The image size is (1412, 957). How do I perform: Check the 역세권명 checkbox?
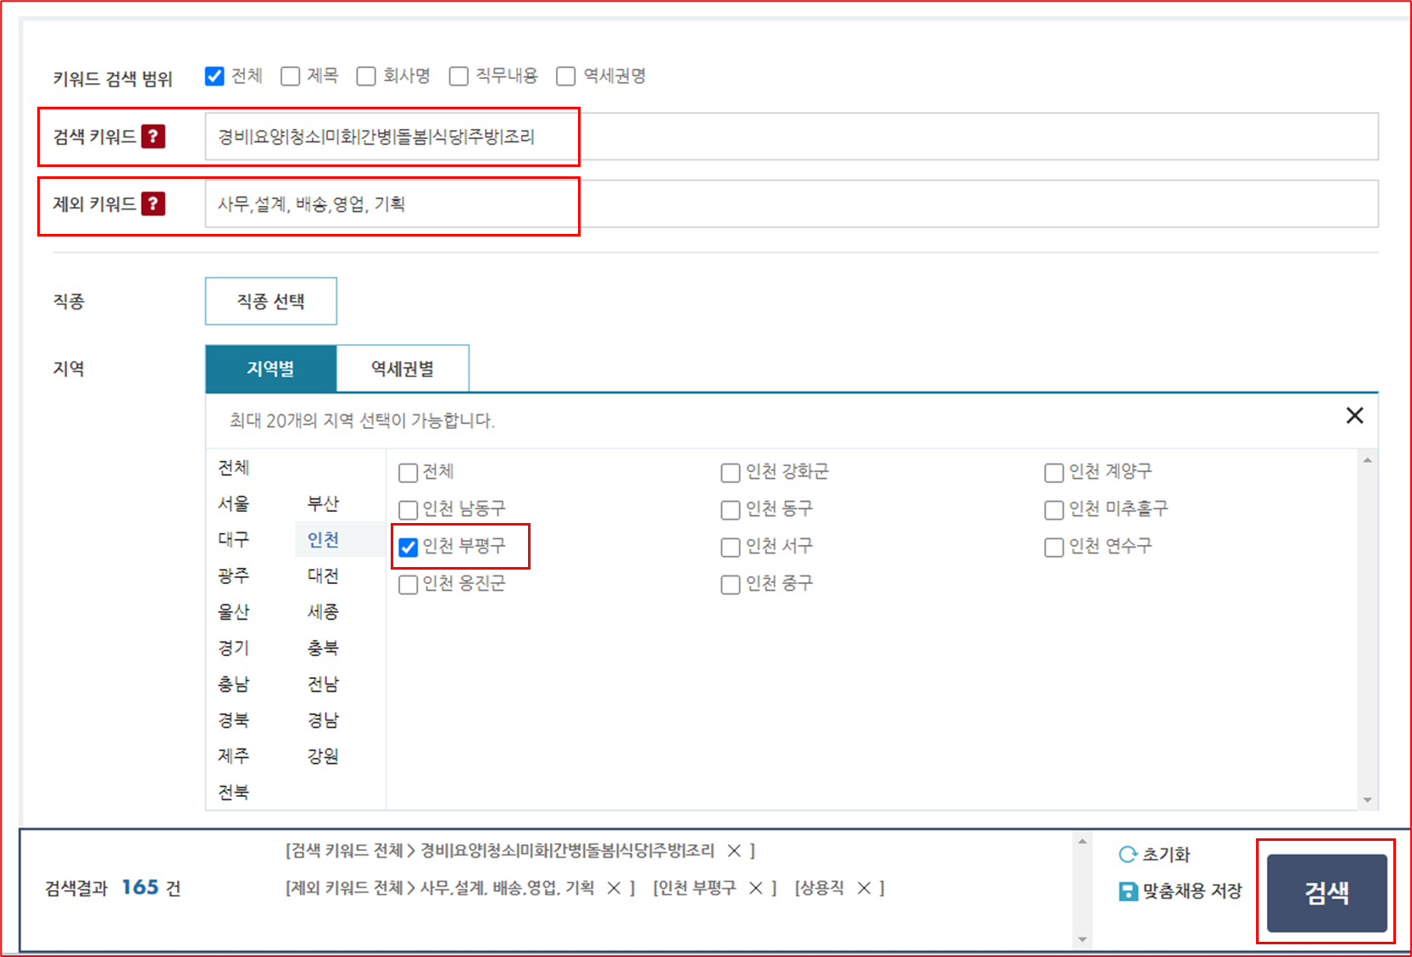point(565,76)
